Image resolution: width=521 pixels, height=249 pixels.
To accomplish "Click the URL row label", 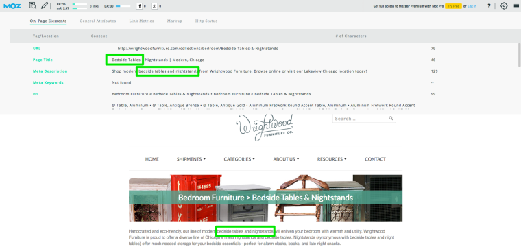I will pyautogui.click(x=36, y=49).
